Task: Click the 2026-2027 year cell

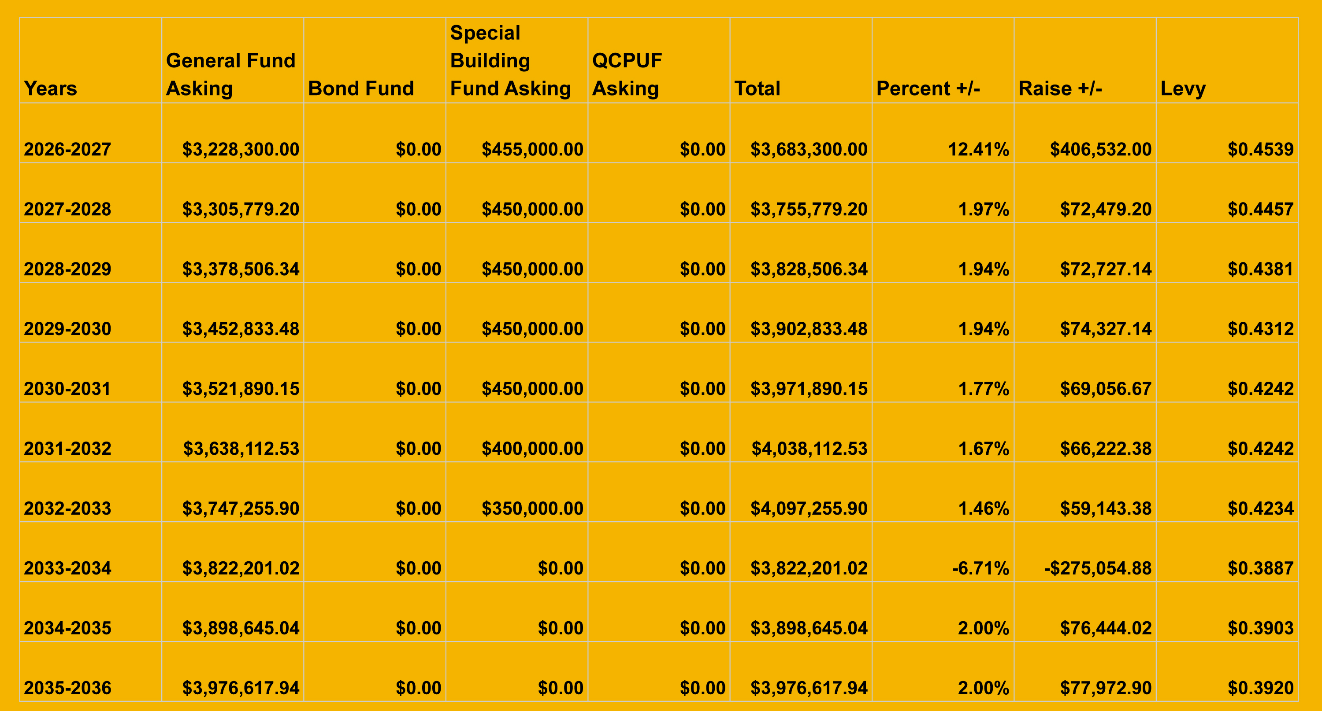Action: point(90,133)
